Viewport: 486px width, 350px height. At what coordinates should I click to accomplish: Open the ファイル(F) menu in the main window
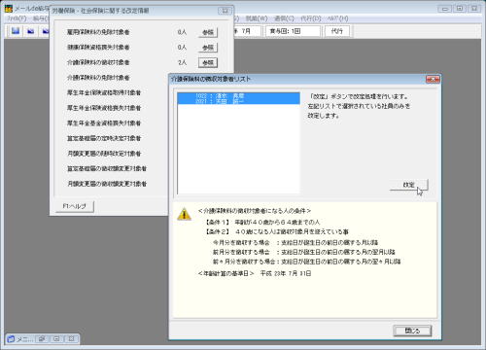coord(17,18)
